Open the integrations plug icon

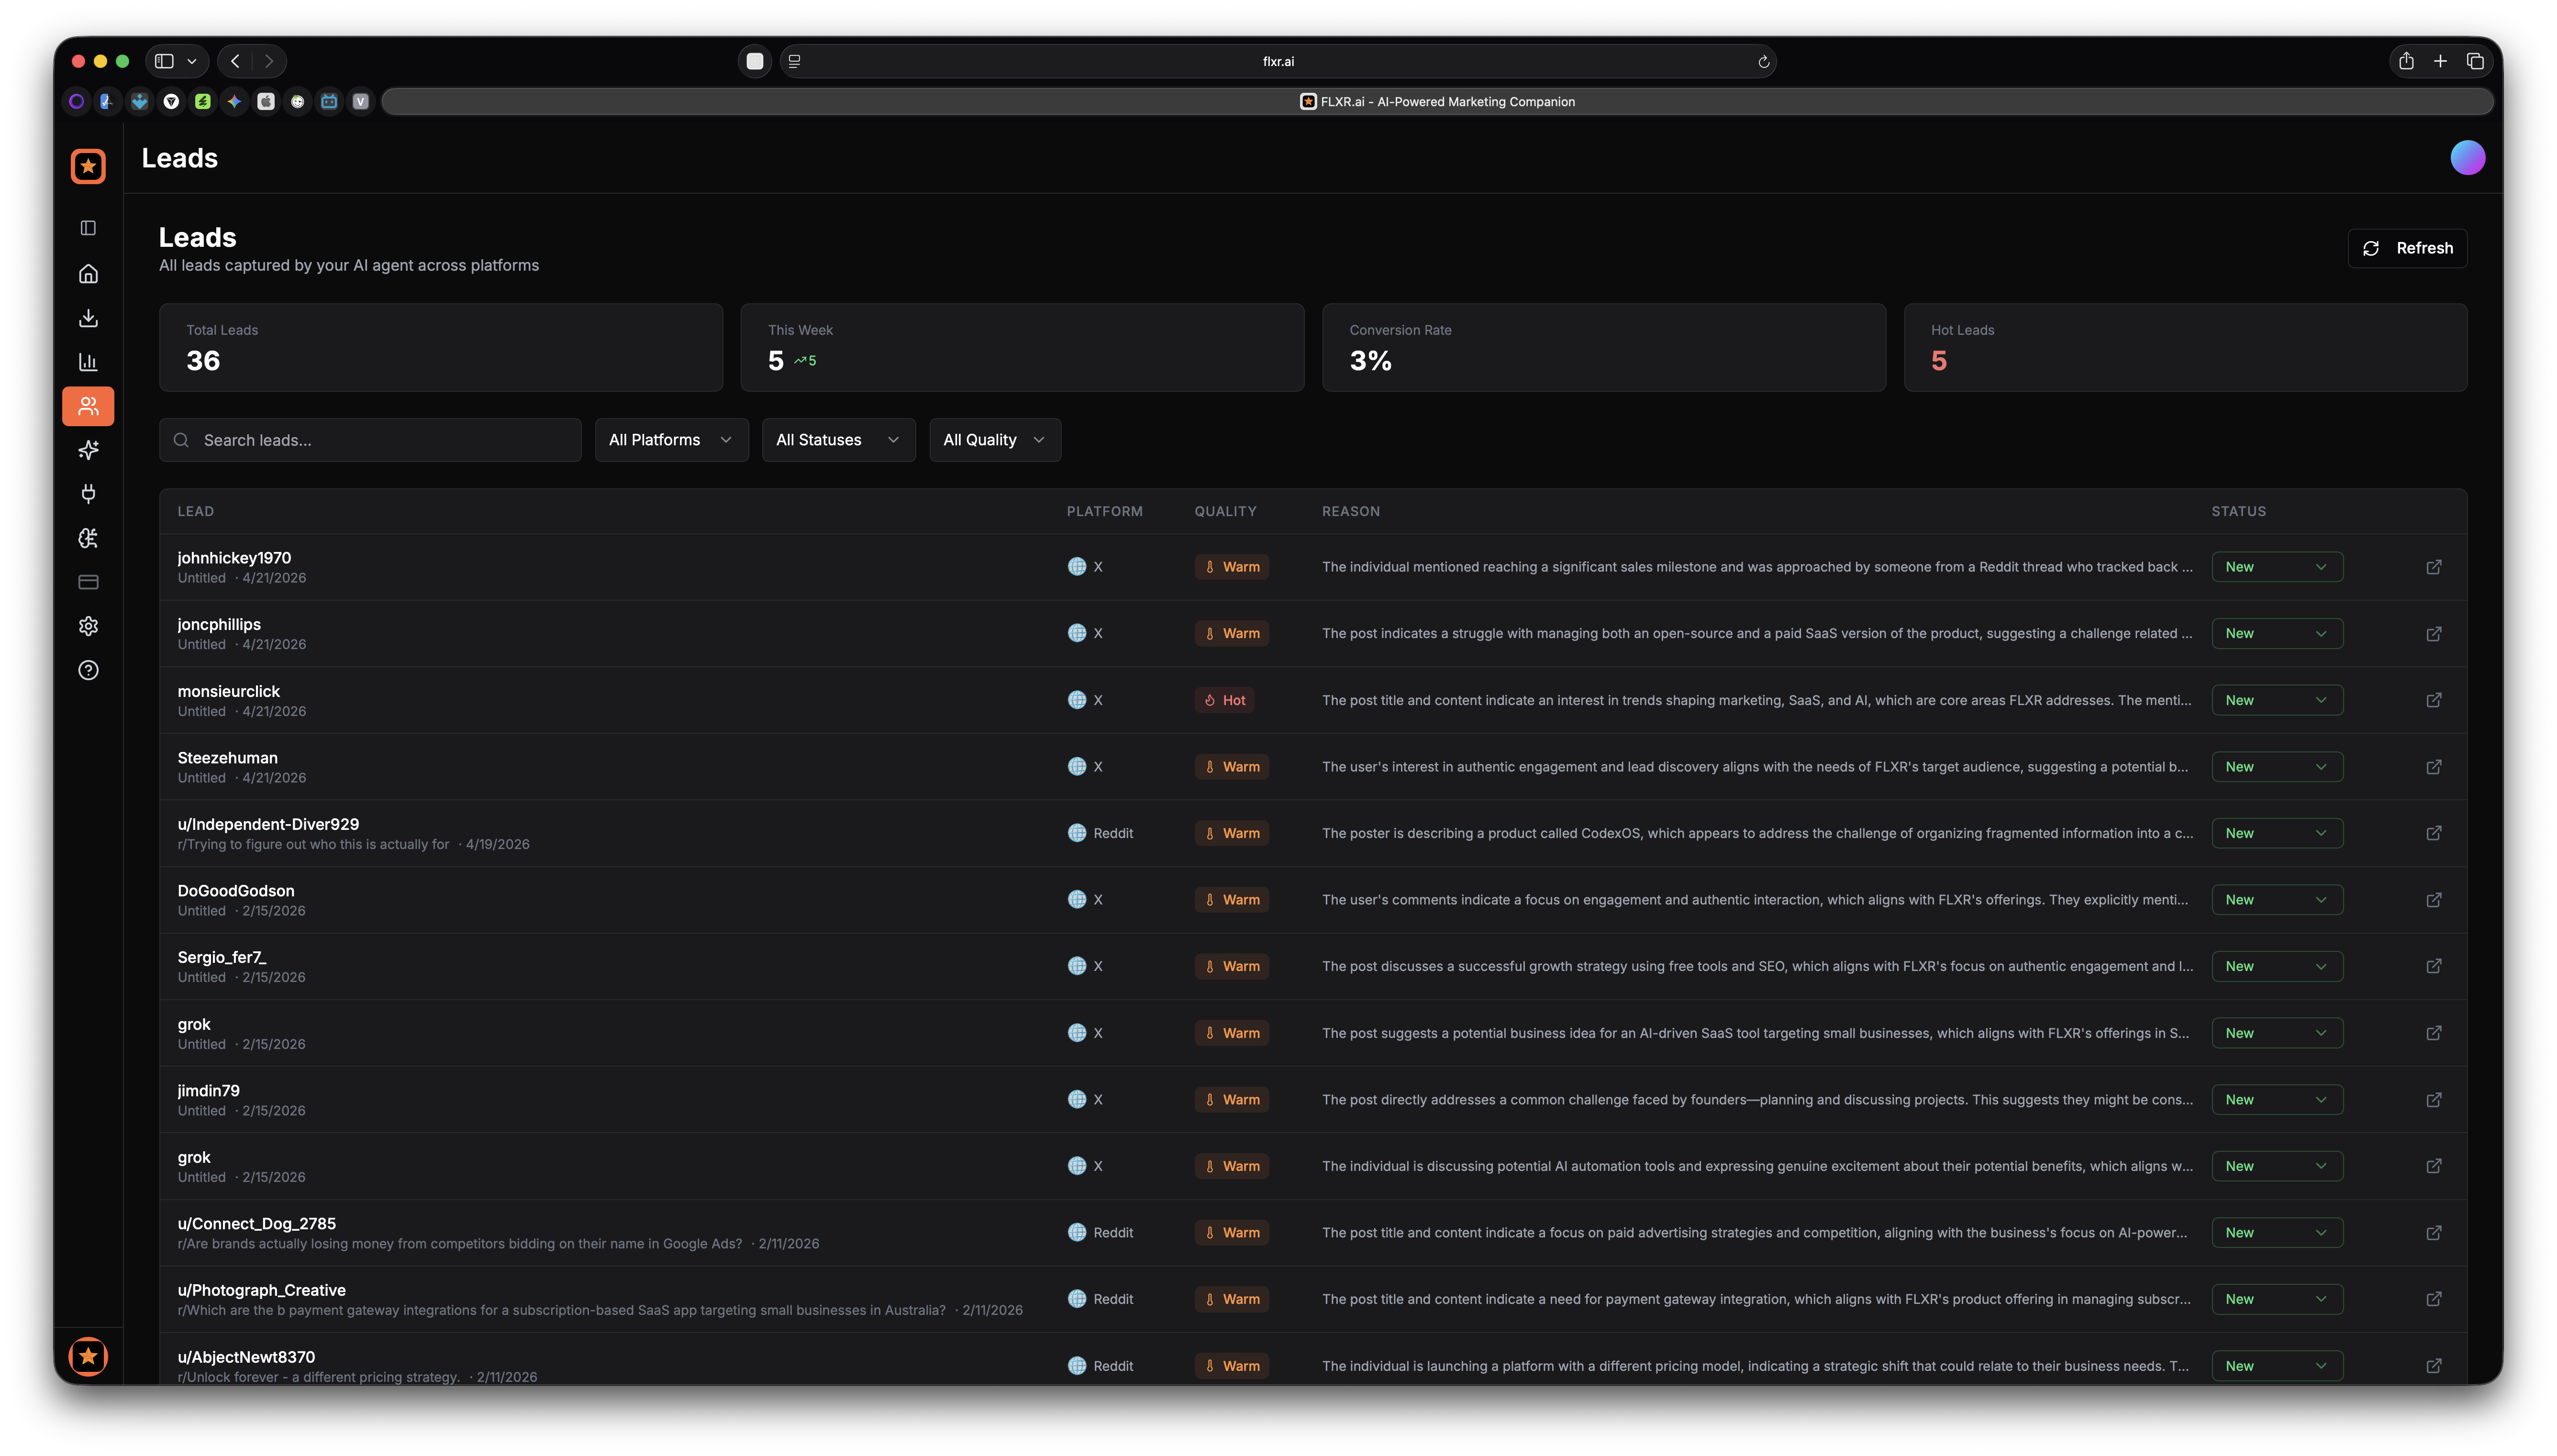88,494
